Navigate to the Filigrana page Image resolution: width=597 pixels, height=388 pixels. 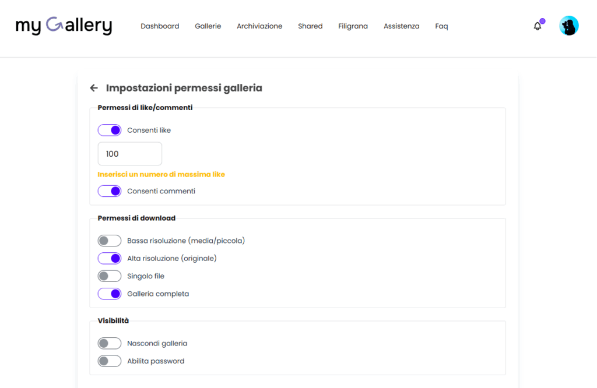pos(353,26)
